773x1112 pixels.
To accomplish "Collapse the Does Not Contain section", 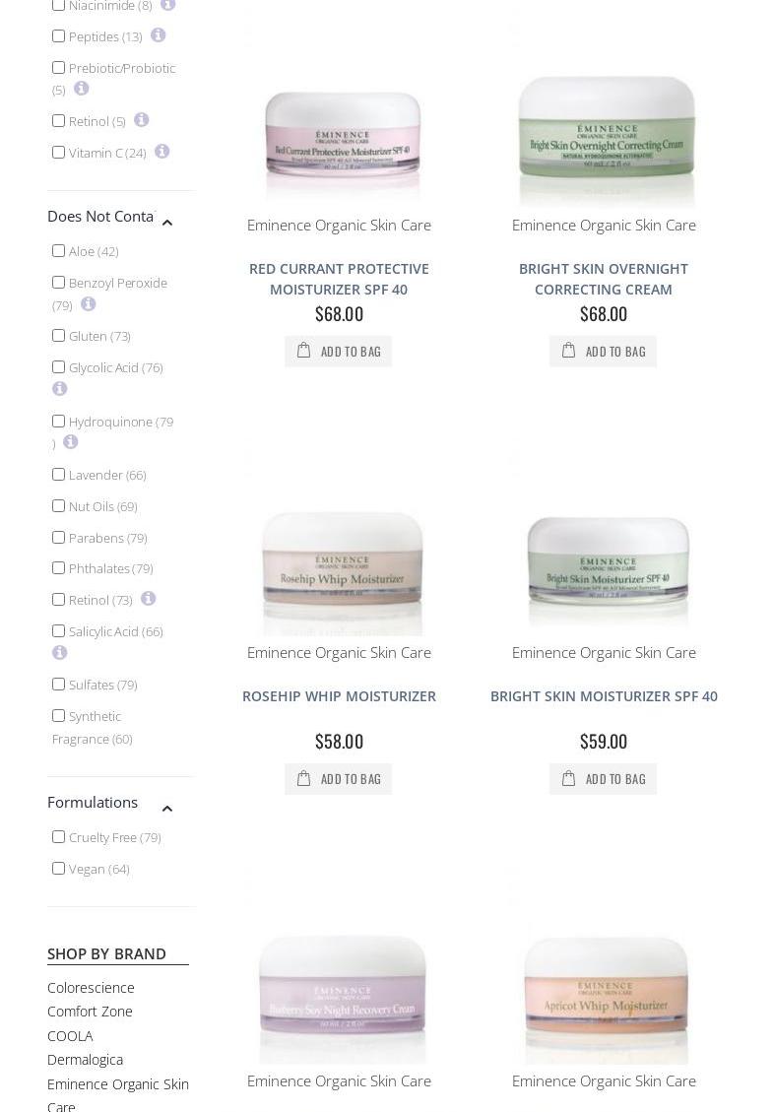I will 167,223.
